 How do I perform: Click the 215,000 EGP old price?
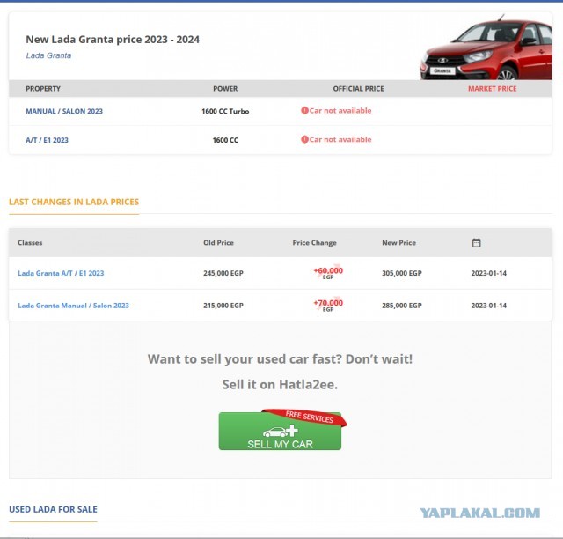point(223,306)
